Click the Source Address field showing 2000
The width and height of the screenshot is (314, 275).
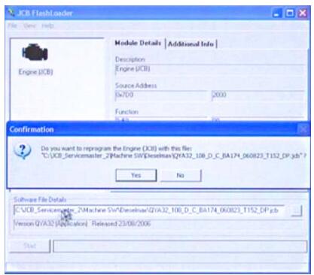(x=258, y=95)
